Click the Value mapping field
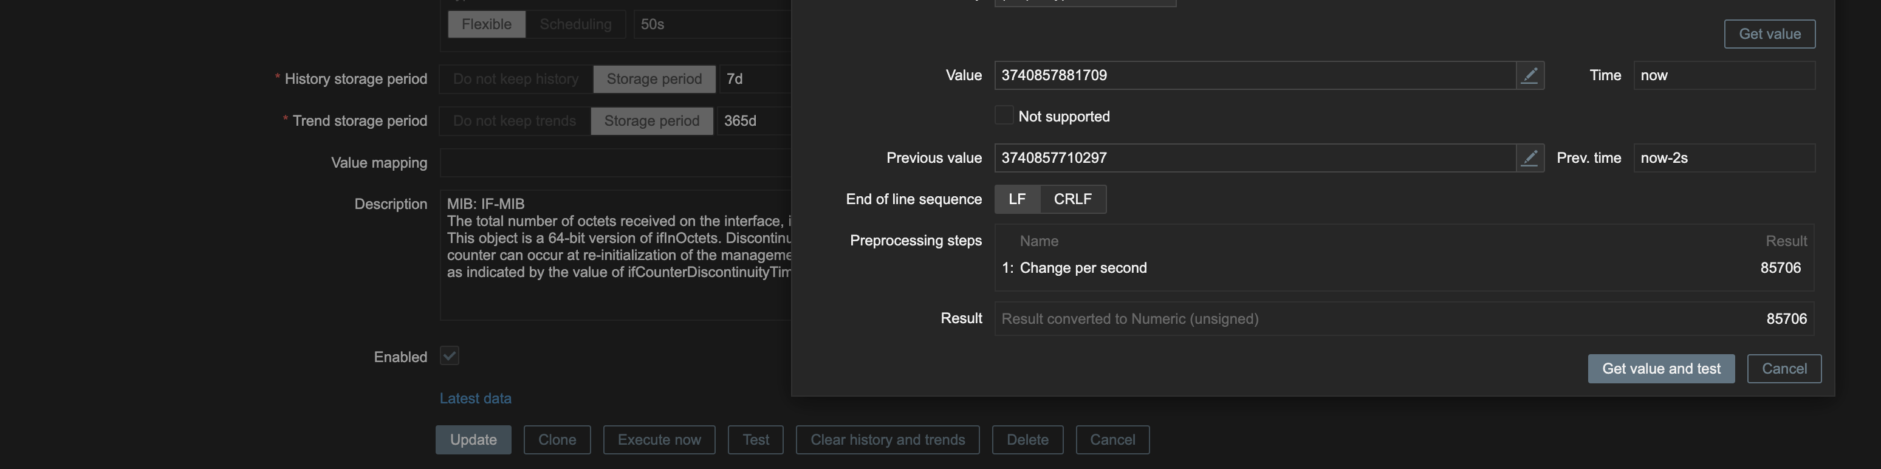 point(615,162)
